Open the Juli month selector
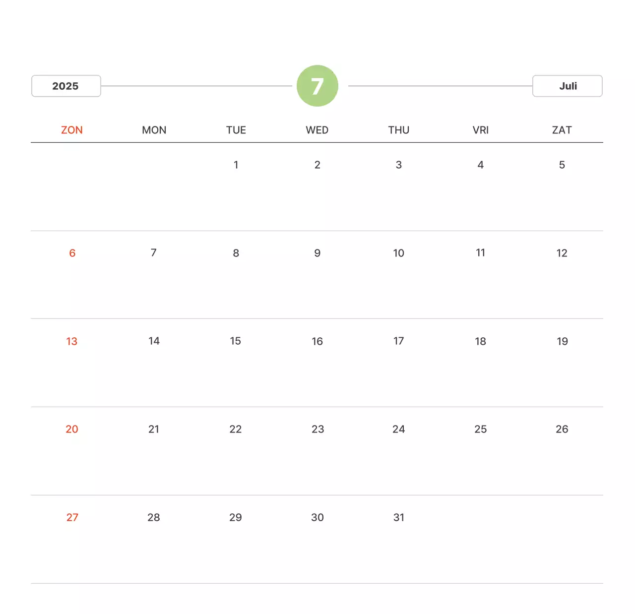 pyautogui.click(x=567, y=86)
